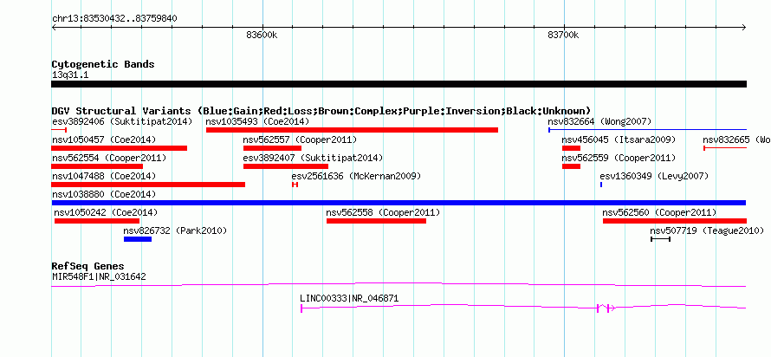Image resolution: width=771 pixels, height=357 pixels.
Task: Open nsv562559 (Cooper2011) variant label
Action: [619, 159]
